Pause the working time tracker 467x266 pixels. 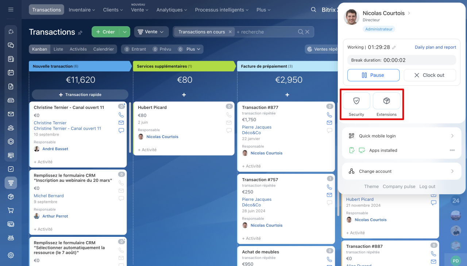[373, 75]
